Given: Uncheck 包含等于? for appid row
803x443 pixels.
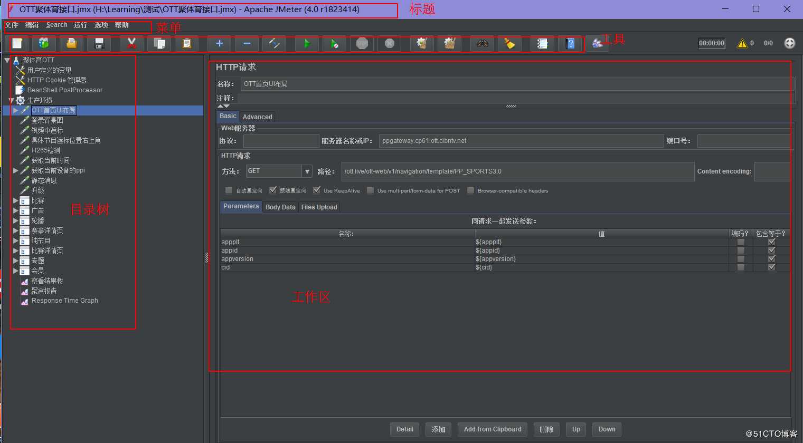Looking at the screenshot, I should point(772,251).
